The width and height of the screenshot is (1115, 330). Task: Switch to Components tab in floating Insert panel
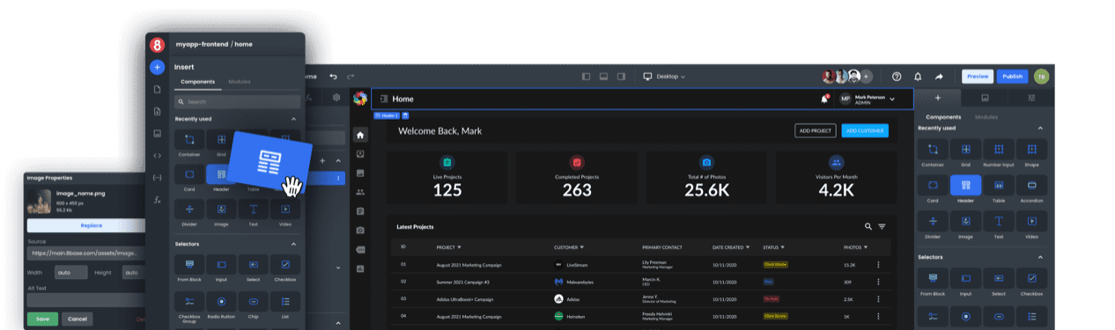pos(198,82)
